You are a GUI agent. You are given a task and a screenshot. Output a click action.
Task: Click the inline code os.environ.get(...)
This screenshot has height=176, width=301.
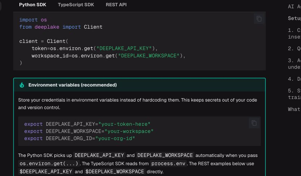49,164
